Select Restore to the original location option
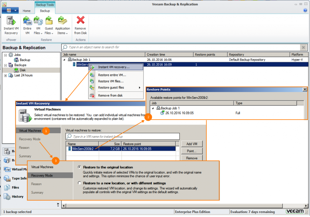The image size is (310, 217). click(79, 167)
